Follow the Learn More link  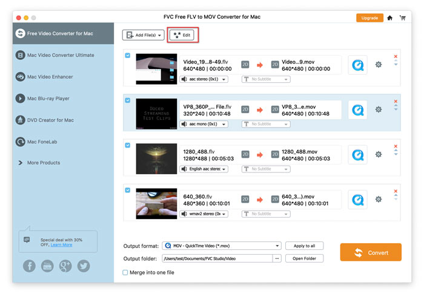click(61, 244)
